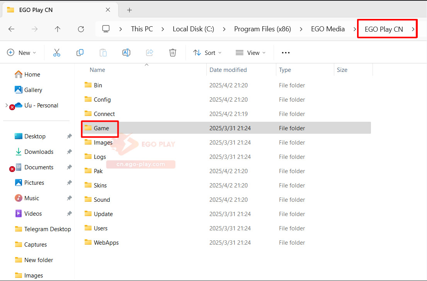Go up one folder level

coord(58,29)
